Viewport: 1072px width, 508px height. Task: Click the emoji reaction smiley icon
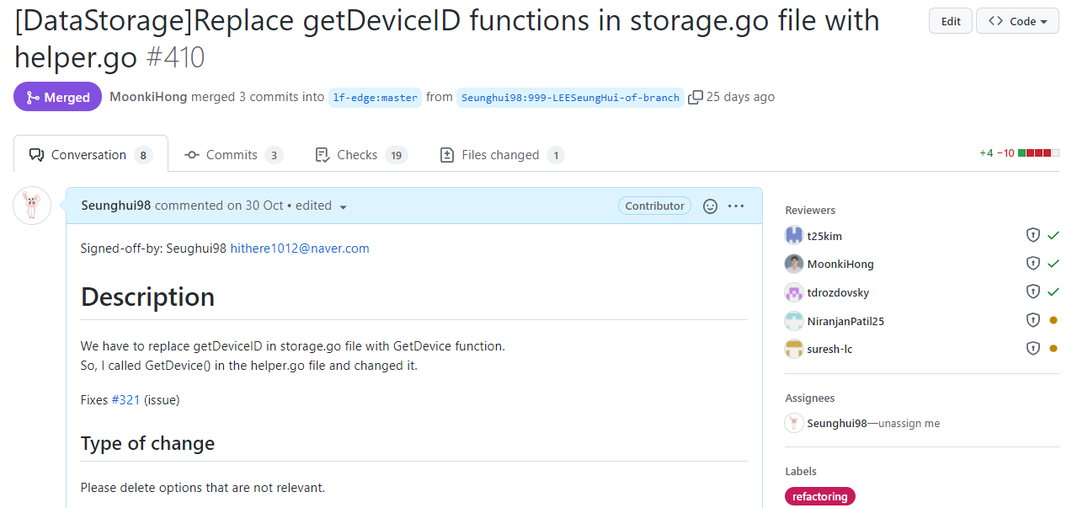tap(710, 206)
